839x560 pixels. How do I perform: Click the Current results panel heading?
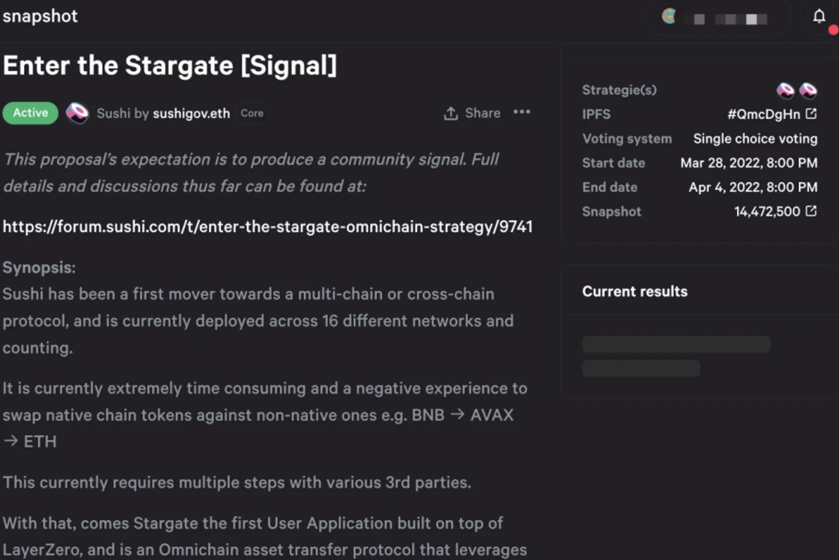pos(634,292)
